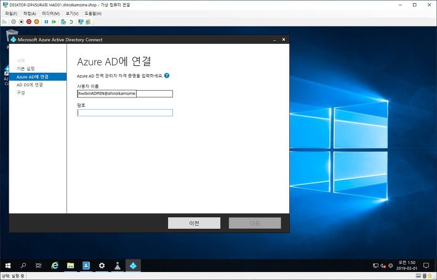The height and width of the screenshot is (280, 437).
Task: Select 기본 설정 in the wizard sidebar
Action: click(26, 68)
